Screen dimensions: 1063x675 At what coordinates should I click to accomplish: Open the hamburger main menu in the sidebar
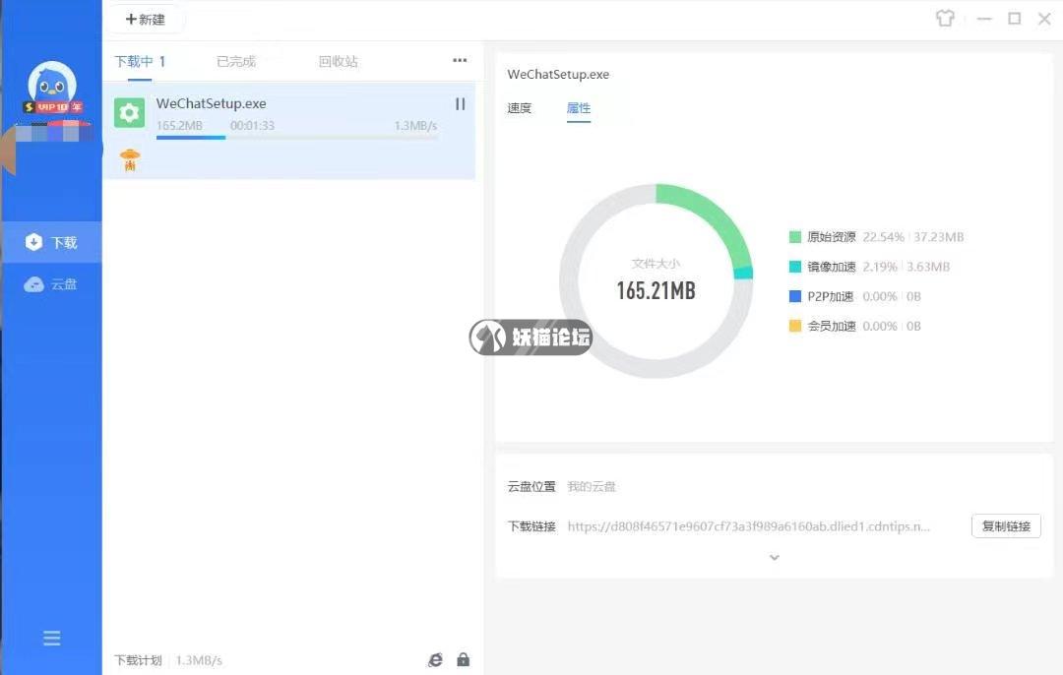point(51,638)
